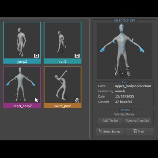Click the Add To Set button
The width and height of the screenshot is (158, 158).
110,121
